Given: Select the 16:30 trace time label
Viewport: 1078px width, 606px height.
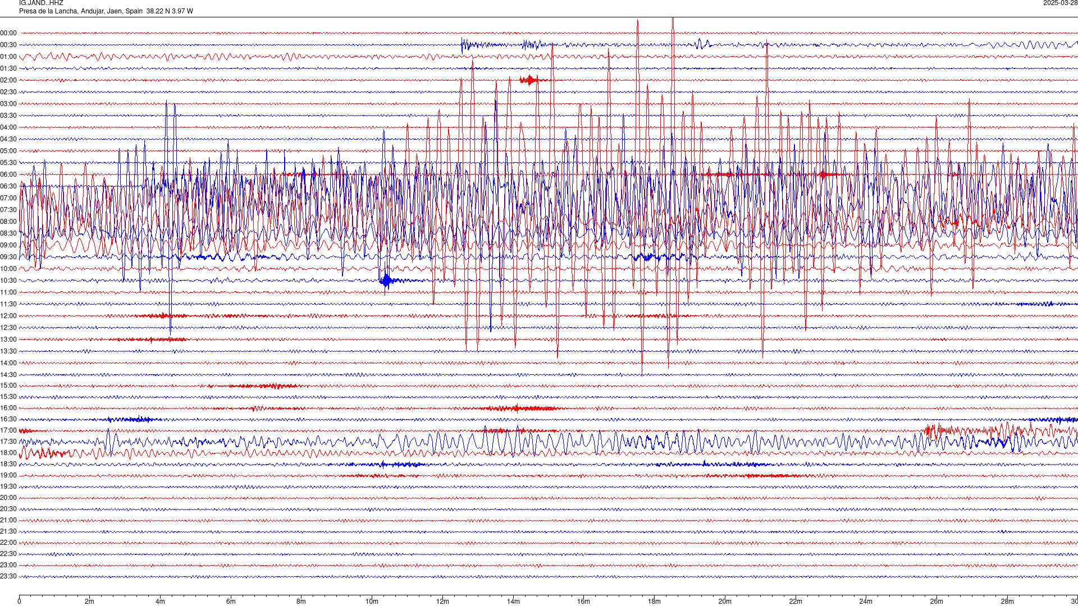Looking at the screenshot, I should [x=8, y=419].
